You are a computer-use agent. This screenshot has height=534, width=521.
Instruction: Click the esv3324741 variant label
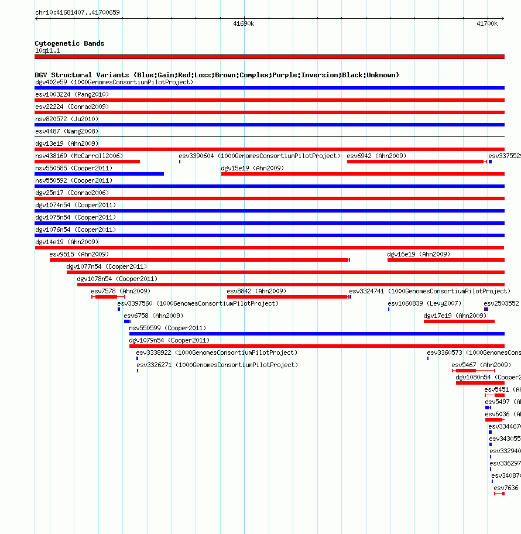[430, 291]
